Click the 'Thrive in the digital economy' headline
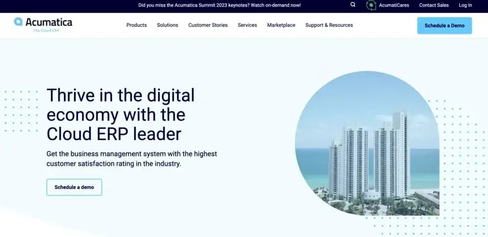This screenshot has height=237, width=488. pyautogui.click(x=121, y=114)
